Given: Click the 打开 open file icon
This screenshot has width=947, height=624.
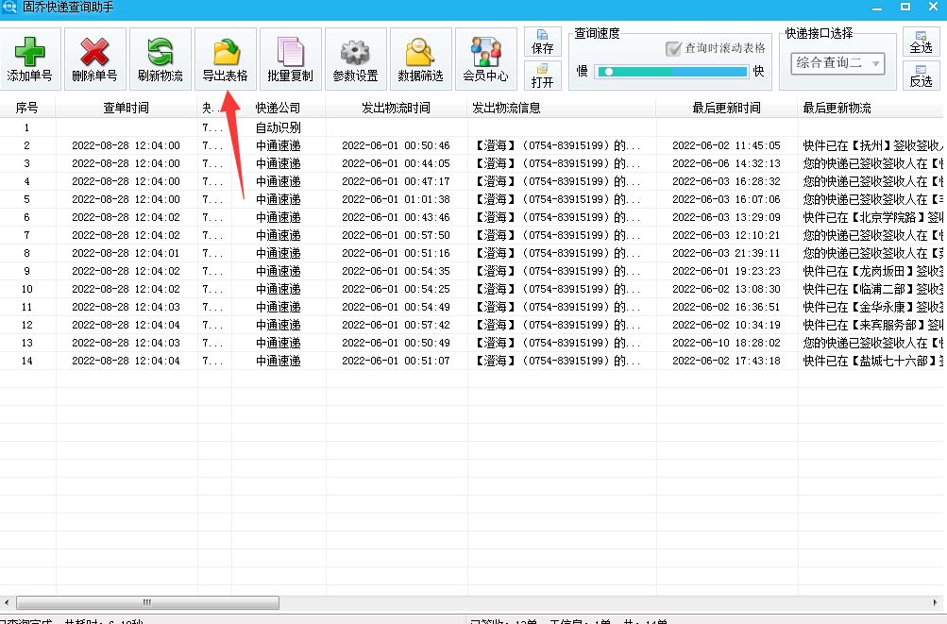Looking at the screenshot, I should point(542,77).
